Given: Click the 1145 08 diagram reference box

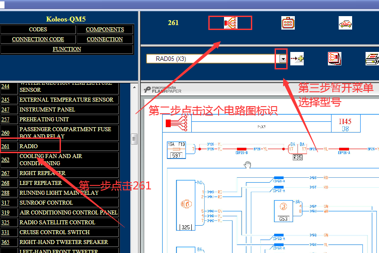Looking at the screenshot, I should 345,124.
